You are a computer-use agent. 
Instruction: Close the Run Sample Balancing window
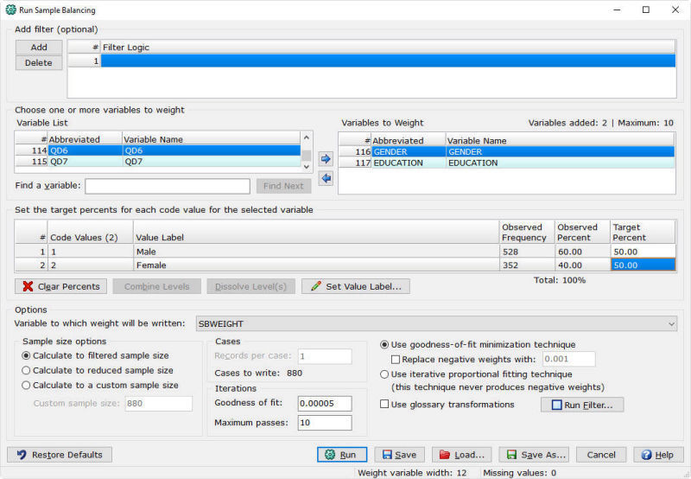(675, 10)
